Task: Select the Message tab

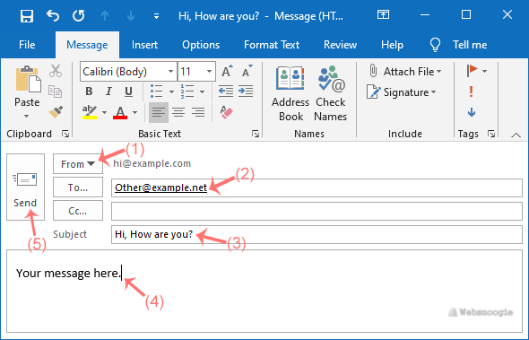Action: [87, 45]
